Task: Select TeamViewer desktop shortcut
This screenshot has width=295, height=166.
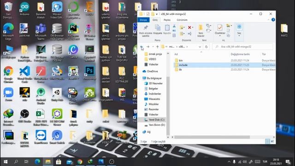Action: 41,137
